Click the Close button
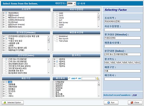Viewport: 144px width, 106px height. [135, 102]
